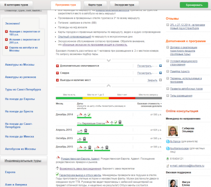Screen dimensions: 211x187
Task: Click Santa hat icon on December 2014 date 6
Action: pyautogui.click(x=81, y=115)
